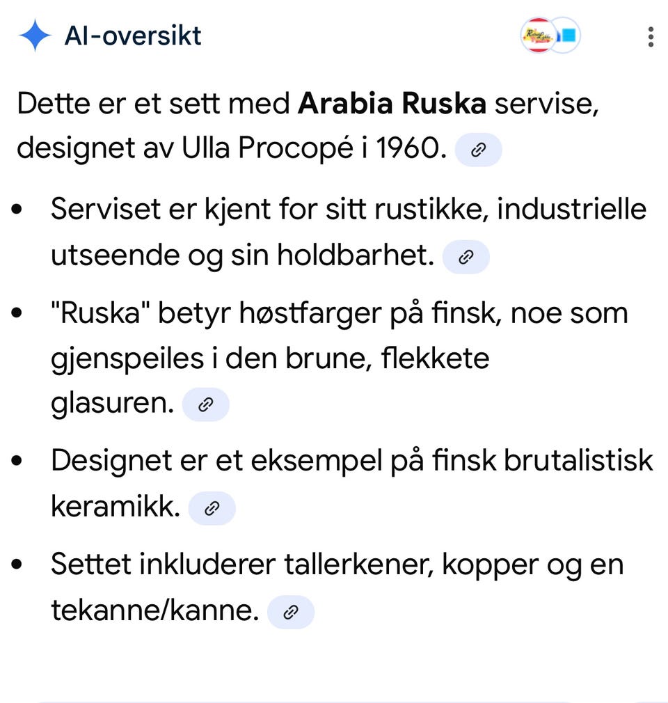The height and width of the screenshot is (703, 668).
Task: Click the blue AI sparkle icon
Action: coord(35,35)
